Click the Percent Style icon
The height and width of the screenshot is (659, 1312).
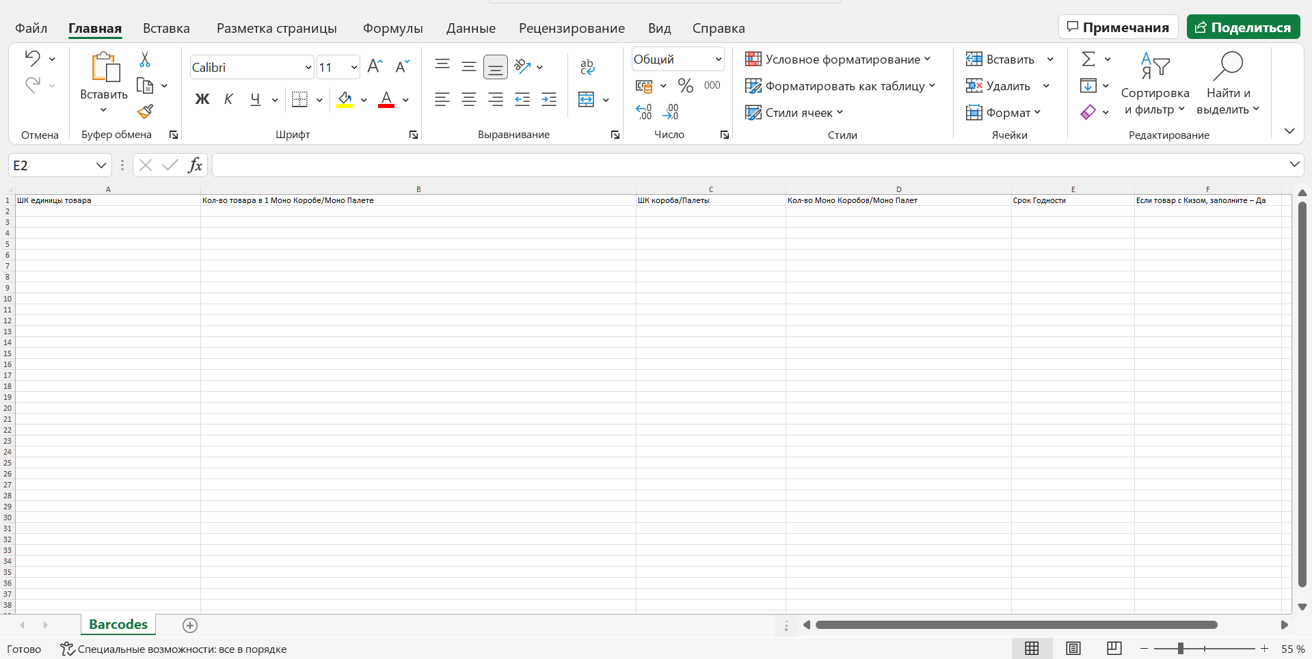click(x=685, y=85)
